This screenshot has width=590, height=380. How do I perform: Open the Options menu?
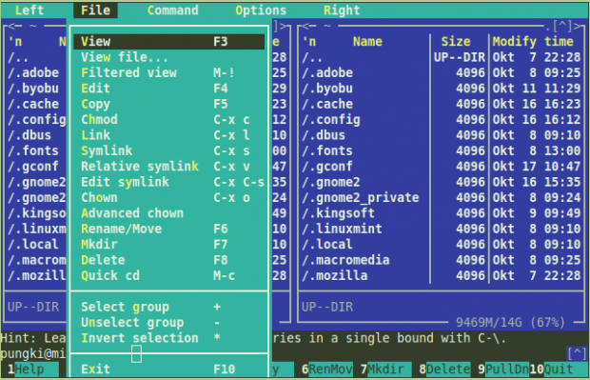coord(261,10)
